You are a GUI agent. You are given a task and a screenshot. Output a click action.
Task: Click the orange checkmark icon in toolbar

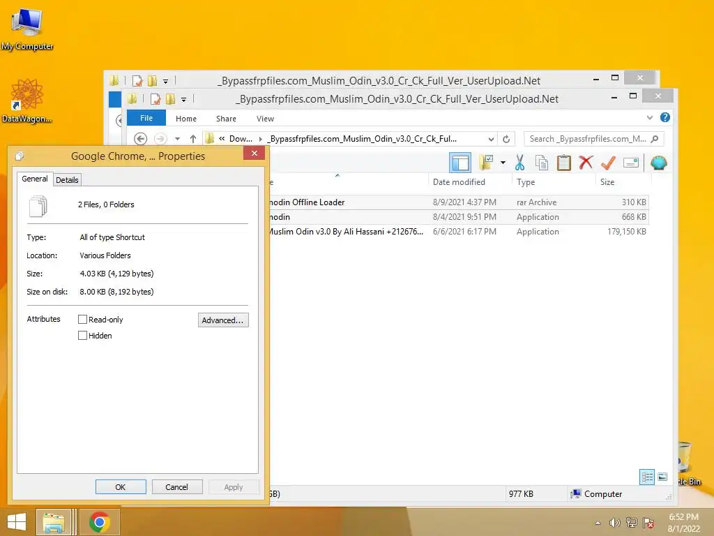608,163
